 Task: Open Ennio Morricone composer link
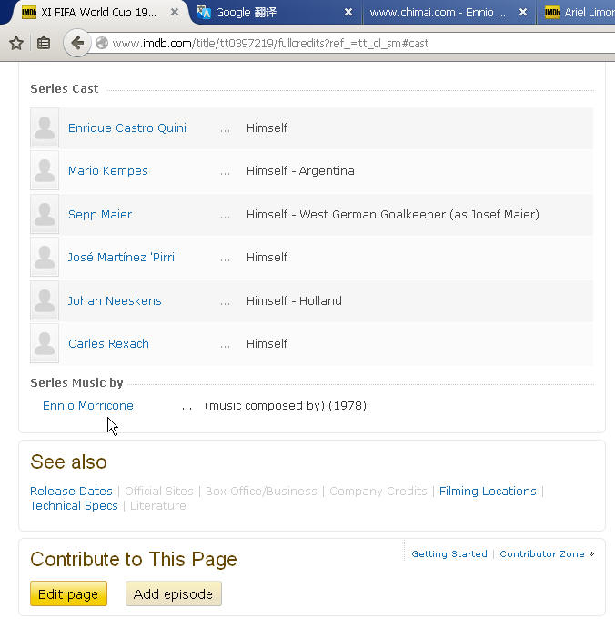(88, 406)
